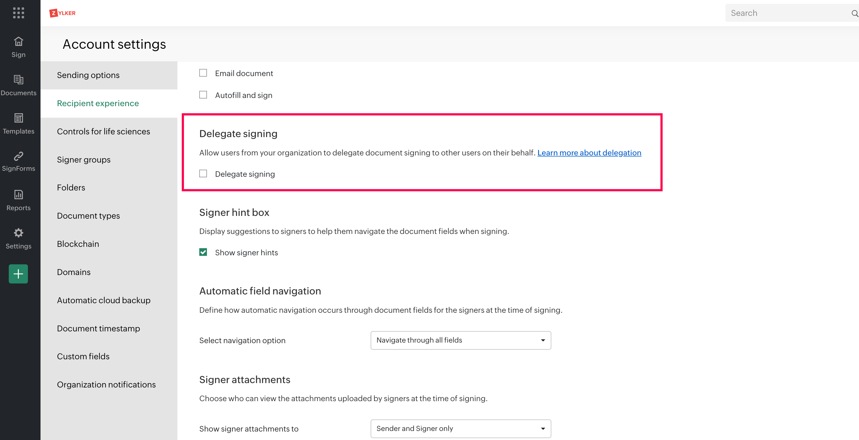Open the Reports sidebar icon
859x440 pixels.
(x=18, y=194)
